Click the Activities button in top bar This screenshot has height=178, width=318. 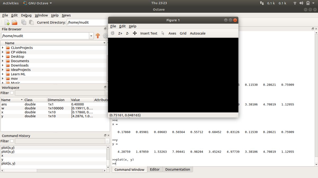(11, 3)
